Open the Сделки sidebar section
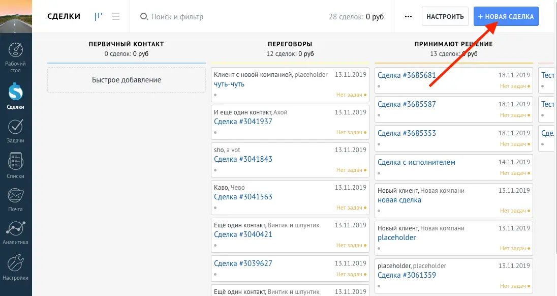Image resolution: width=557 pixels, height=296 pixels. pos(15,96)
